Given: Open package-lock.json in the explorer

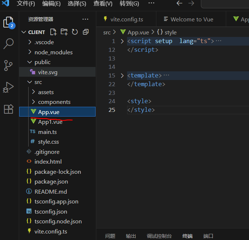Looking at the screenshot, I should tap(58, 172).
